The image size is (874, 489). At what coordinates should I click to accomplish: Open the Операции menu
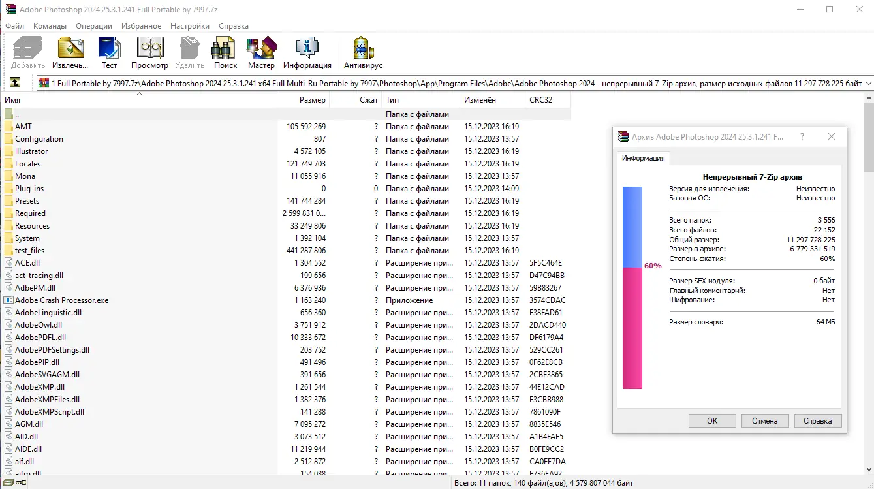94,26
